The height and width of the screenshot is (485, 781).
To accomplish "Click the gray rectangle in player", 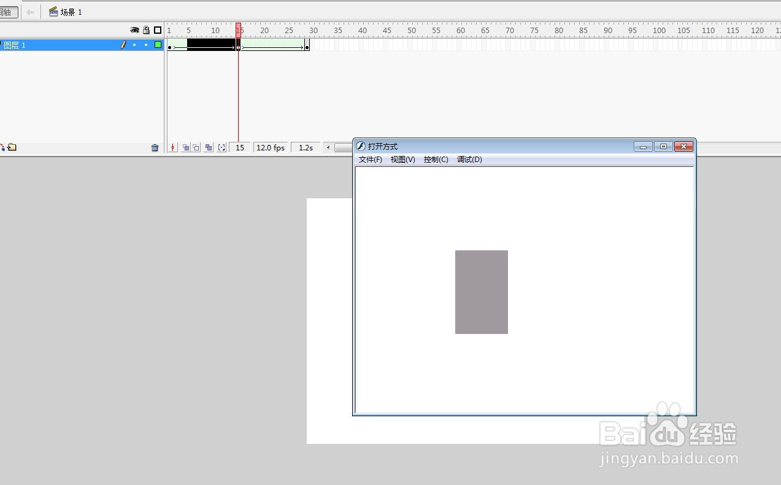I will (x=482, y=292).
